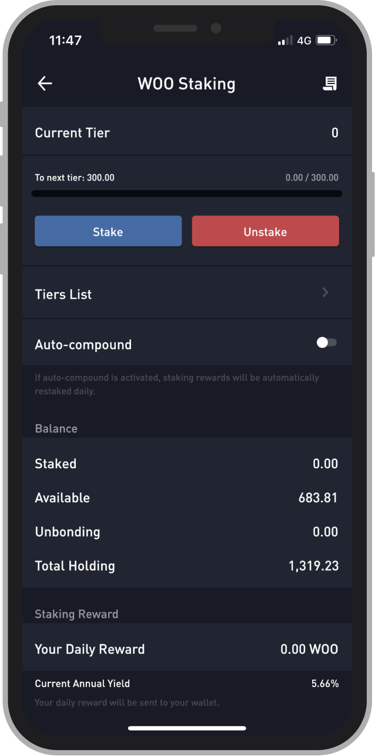Screen dimensions: 375x756
Task: Tap the next tier progress bar
Action: pyautogui.click(x=187, y=193)
